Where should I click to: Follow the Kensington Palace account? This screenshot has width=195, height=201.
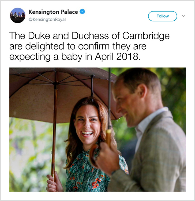click(x=163, y=16)
